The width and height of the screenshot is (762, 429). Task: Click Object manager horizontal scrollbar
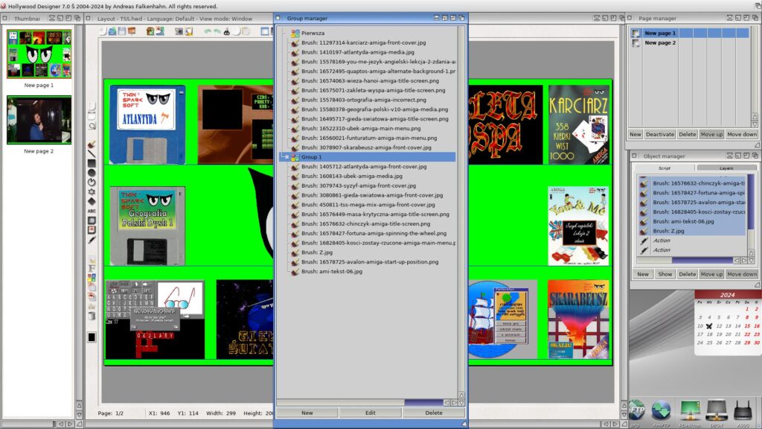pos(685,261)
